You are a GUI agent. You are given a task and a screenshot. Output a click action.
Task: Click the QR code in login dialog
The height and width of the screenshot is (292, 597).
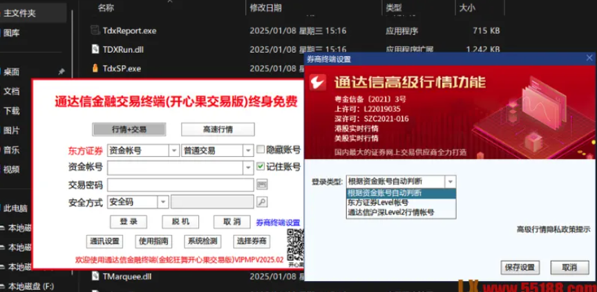point(296,244)
